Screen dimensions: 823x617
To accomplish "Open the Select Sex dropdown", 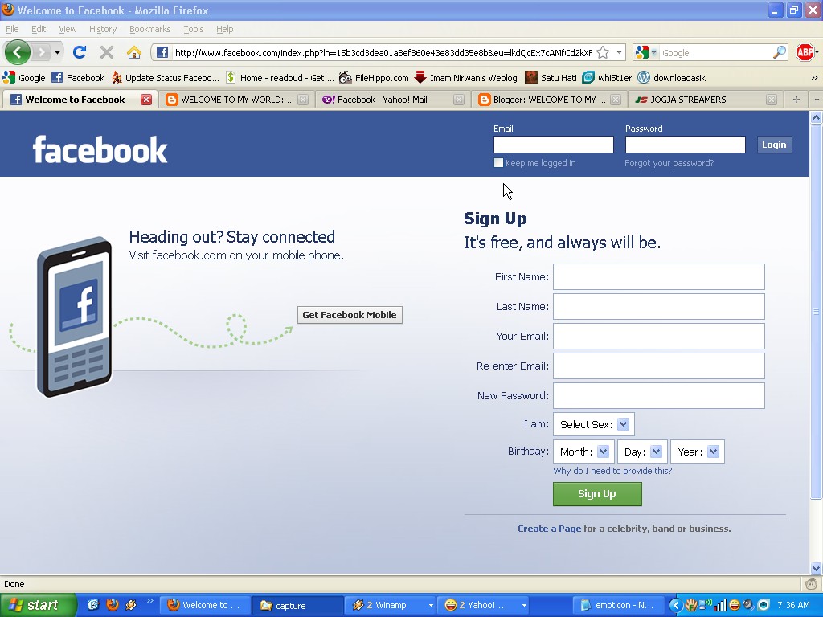I will (594, 424).
